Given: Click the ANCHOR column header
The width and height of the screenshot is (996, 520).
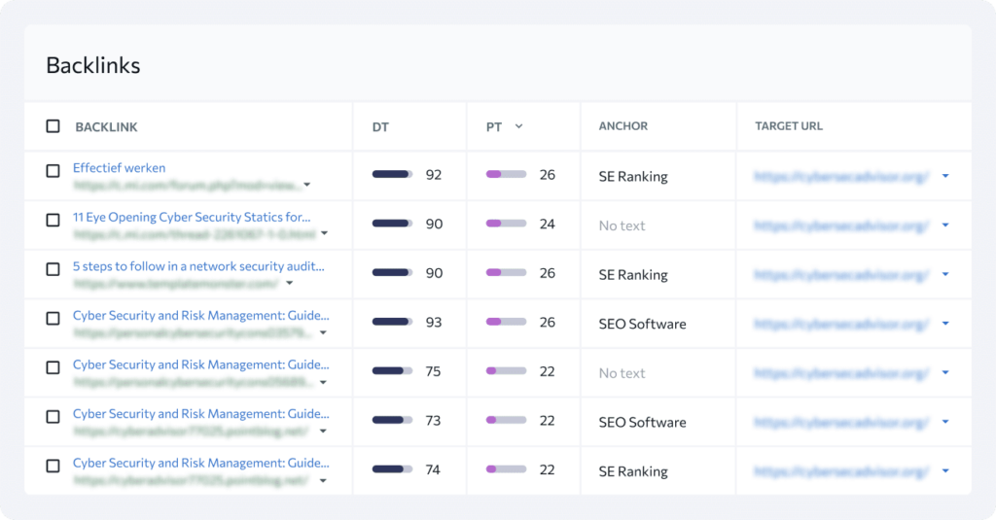Looking at the screenshot, I should point(622,126).
